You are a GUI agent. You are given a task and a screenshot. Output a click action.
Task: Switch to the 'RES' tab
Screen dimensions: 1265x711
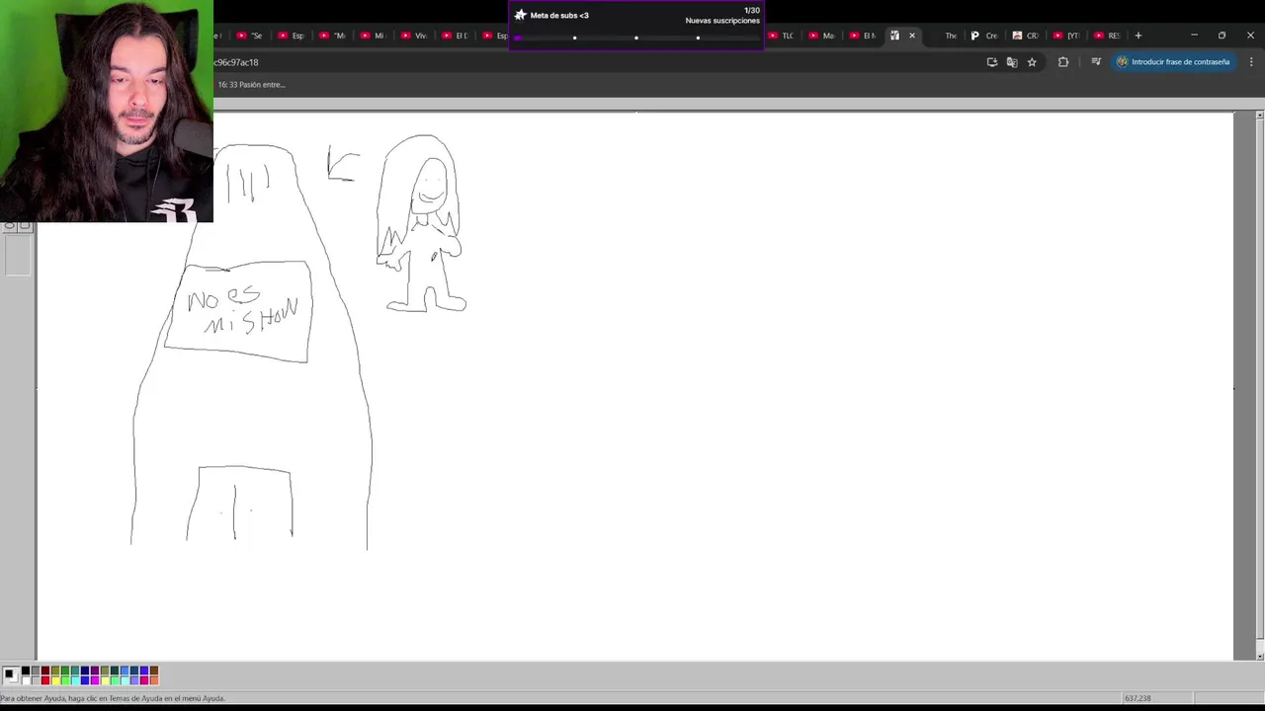(x=1107, y=36)
